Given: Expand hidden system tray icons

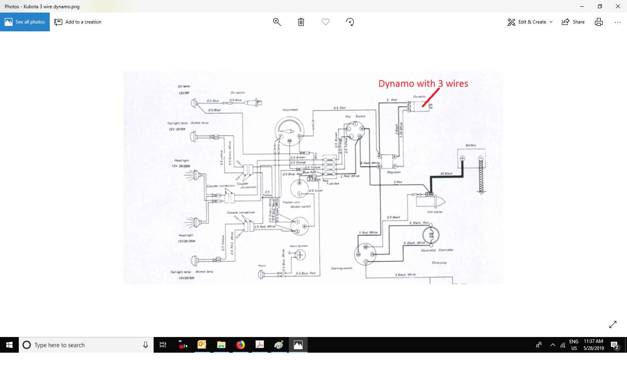Looking at the screenshot, I should pos(553,345).
